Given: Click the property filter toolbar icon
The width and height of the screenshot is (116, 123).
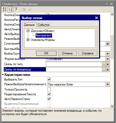Looking at the screenshot, I should (16, 9).
